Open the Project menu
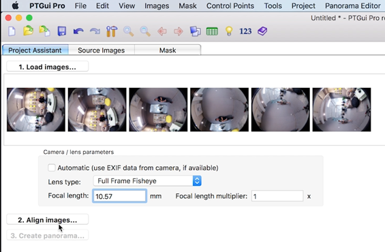The height and width of the screenshot is (252, 385). (303, 5)
